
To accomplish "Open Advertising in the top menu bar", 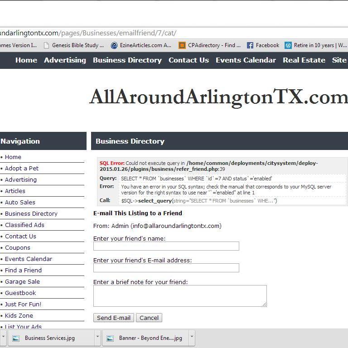I will click(65, 60).
